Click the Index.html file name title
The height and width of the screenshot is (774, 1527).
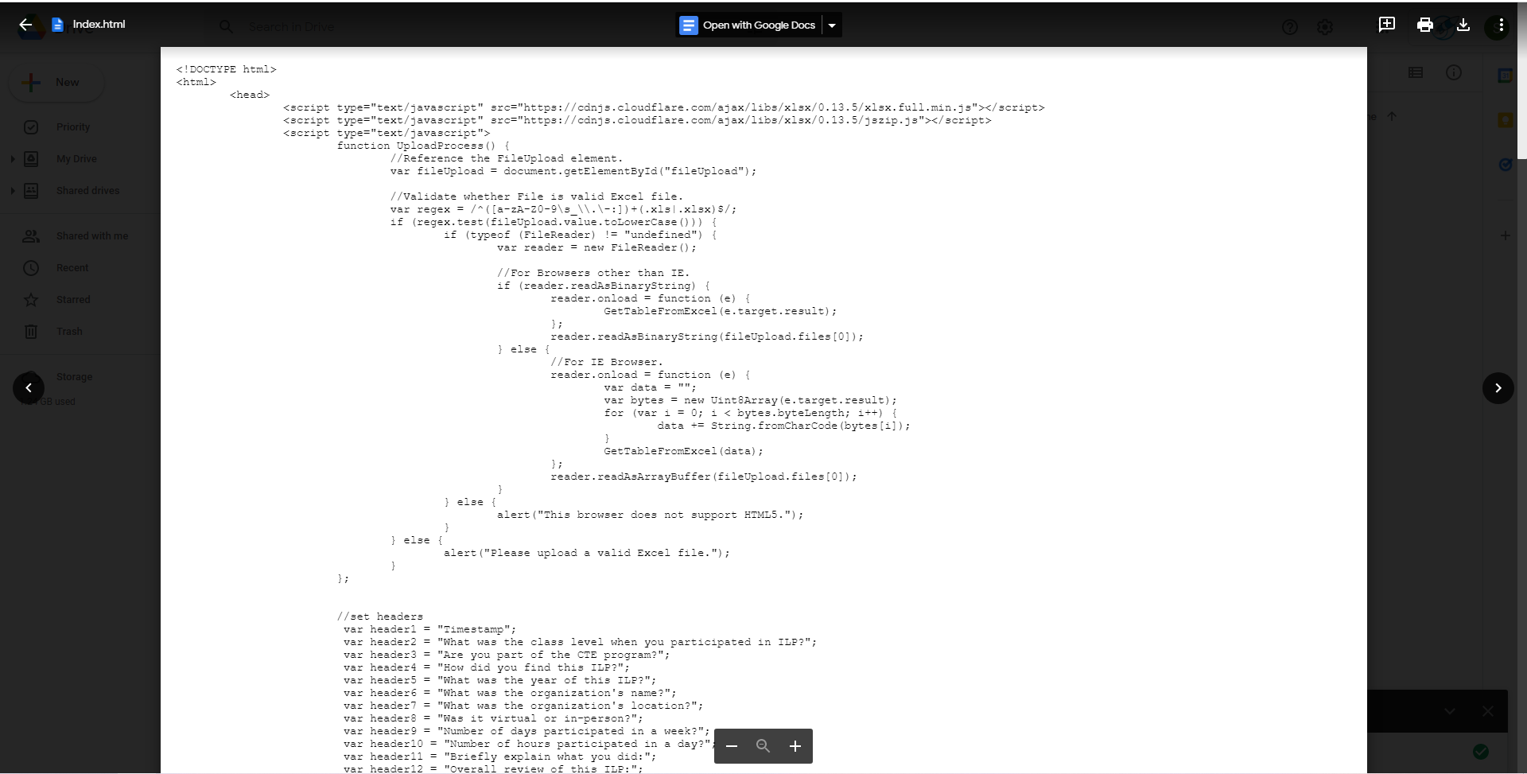(x=99, y=25)
